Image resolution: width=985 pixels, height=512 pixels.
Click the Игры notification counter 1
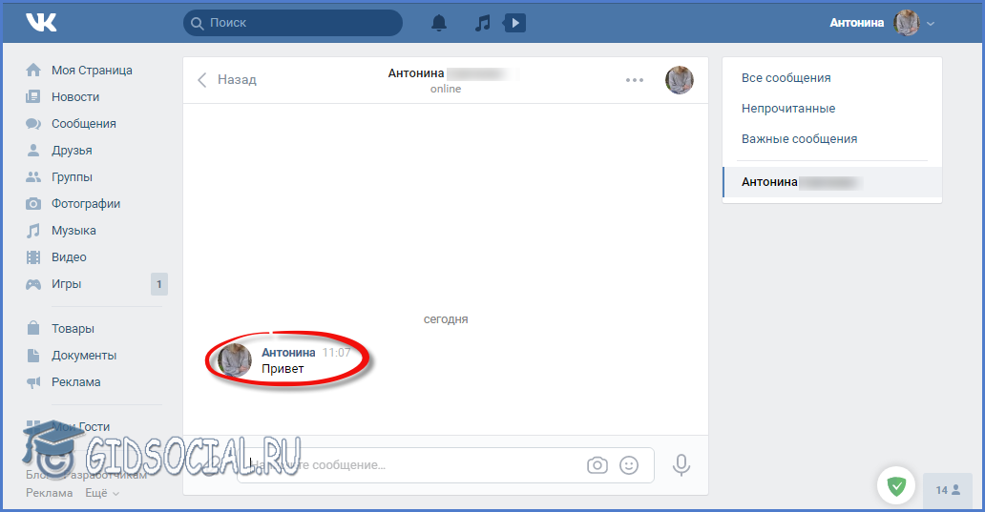click(x=159, y=284)
